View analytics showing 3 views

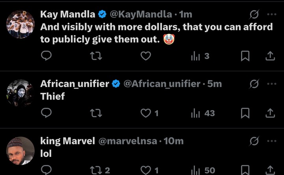tap(200, 56)
